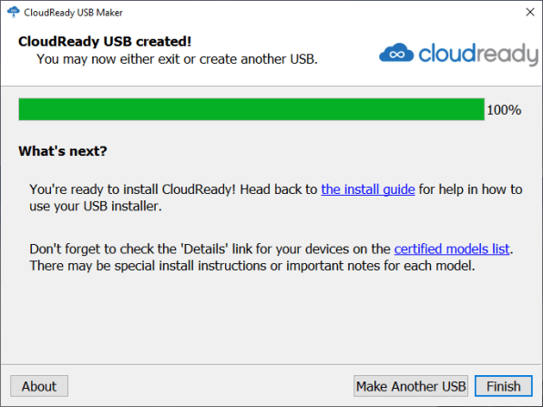This screenshot has height=407, width=543.
Task: Choose Make Another USB
Action: point(411,386)
